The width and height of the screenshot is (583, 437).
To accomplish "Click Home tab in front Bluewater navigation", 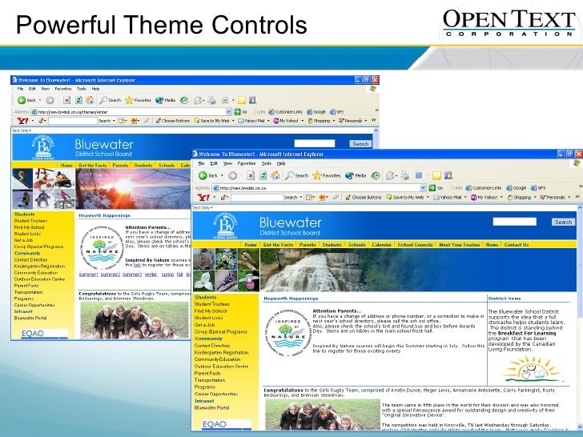I will [251, 245].
